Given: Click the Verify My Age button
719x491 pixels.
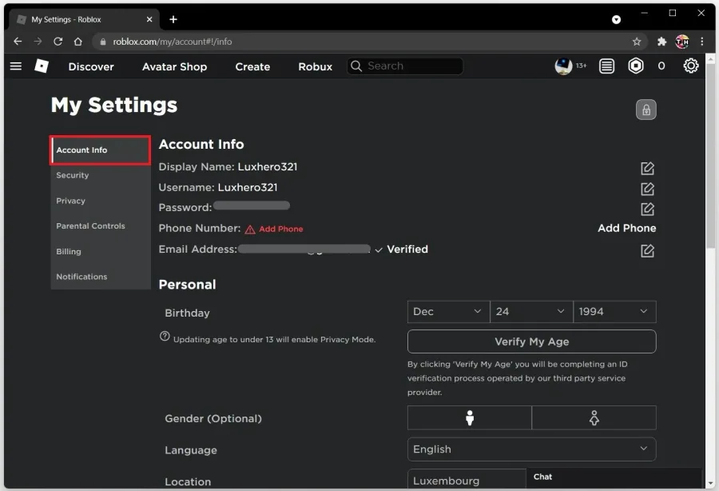Looking at the screenshot, I should pyautogui.click(x=531, y=341).
